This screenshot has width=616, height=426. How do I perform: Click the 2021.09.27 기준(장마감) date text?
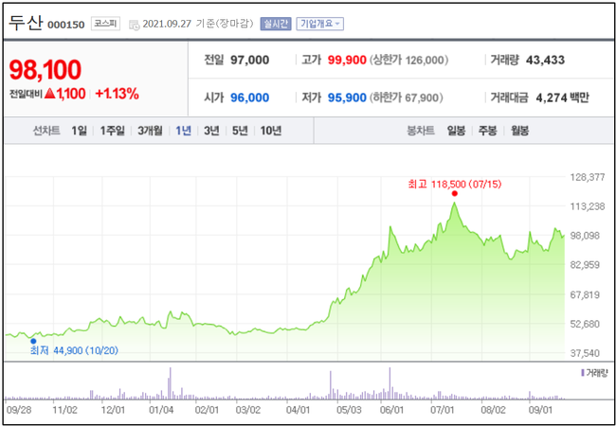[198, 24]
